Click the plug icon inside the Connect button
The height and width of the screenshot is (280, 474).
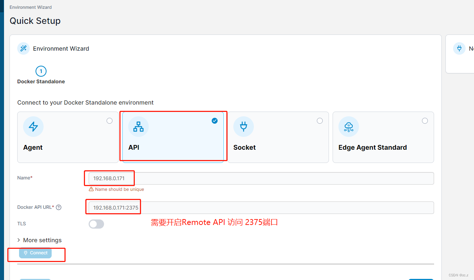[26, 253]
